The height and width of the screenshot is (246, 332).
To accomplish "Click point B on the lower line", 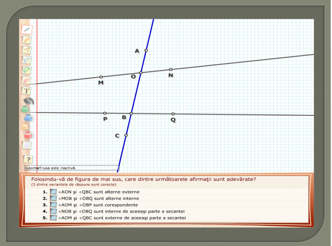I will (131, 113).
